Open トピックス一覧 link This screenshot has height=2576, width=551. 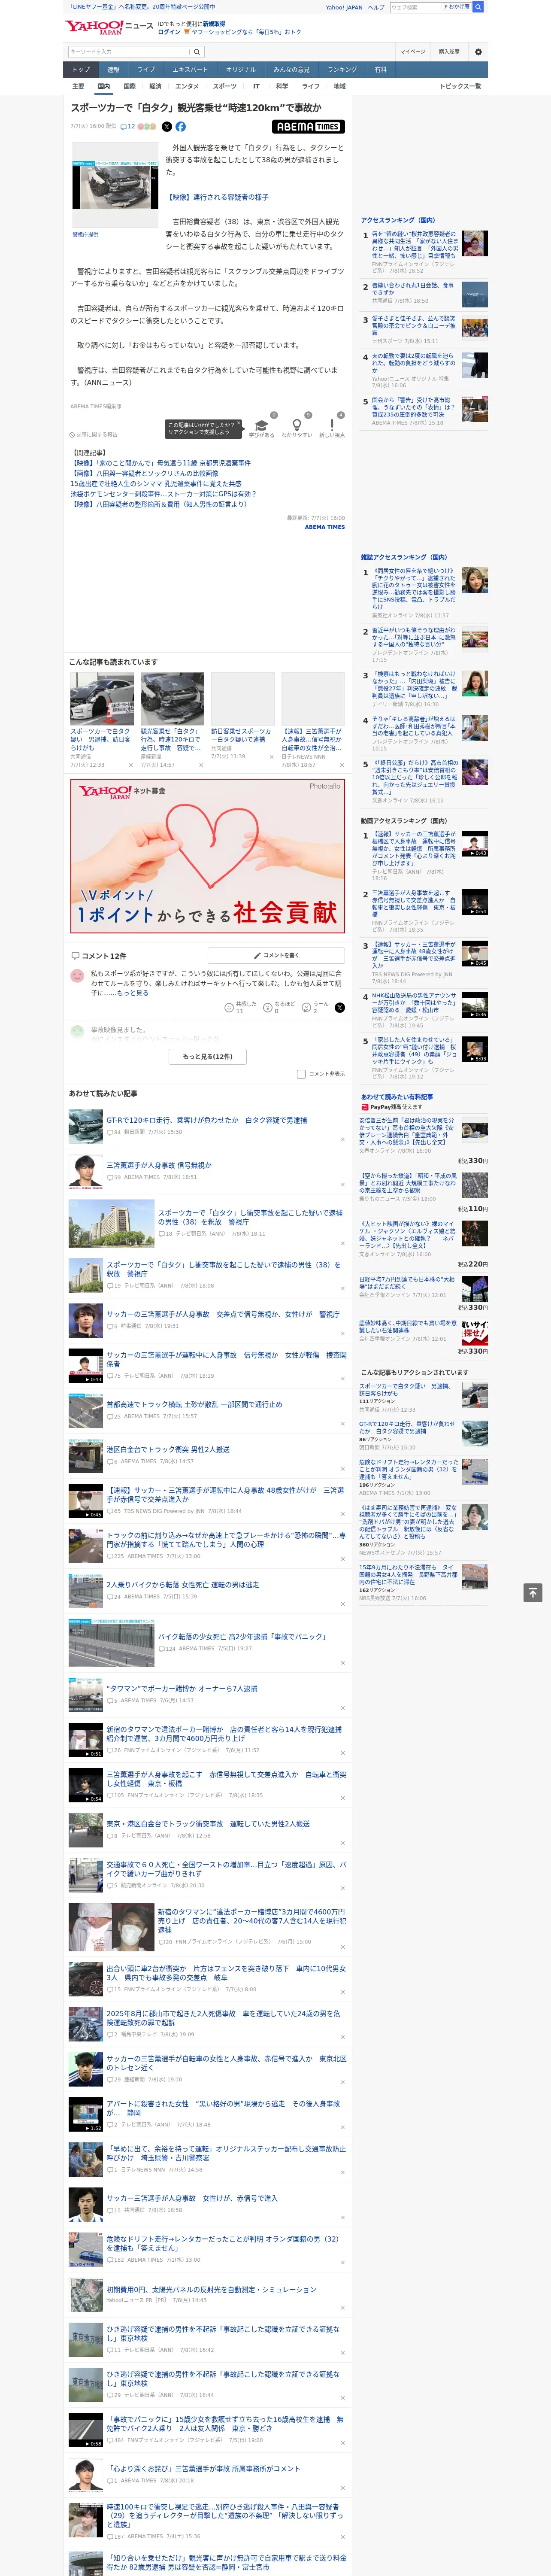[x=460, y=86]
